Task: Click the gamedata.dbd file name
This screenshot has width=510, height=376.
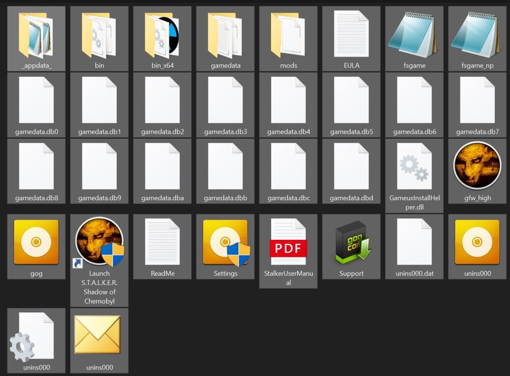Action: coord(351,198)
